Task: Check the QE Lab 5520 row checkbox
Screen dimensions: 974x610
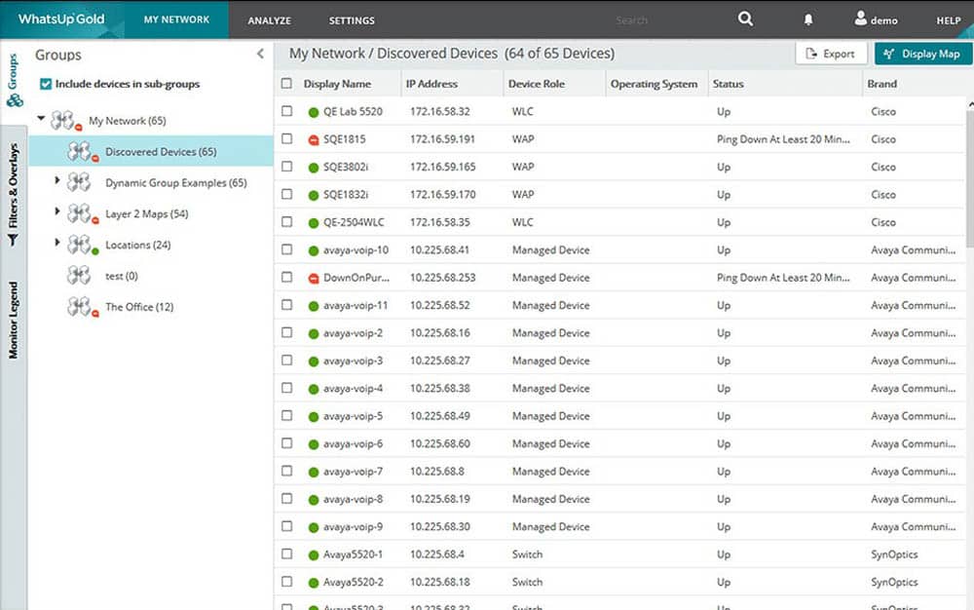Action: point(286,111)
